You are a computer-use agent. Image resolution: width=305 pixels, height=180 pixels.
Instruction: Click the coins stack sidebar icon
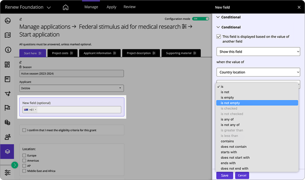tap(8, 122)
